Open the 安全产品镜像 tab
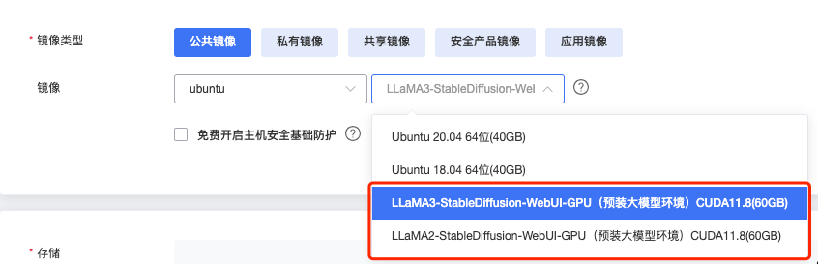818x264 pixels. pyautogui.click(x=485, y=42)
